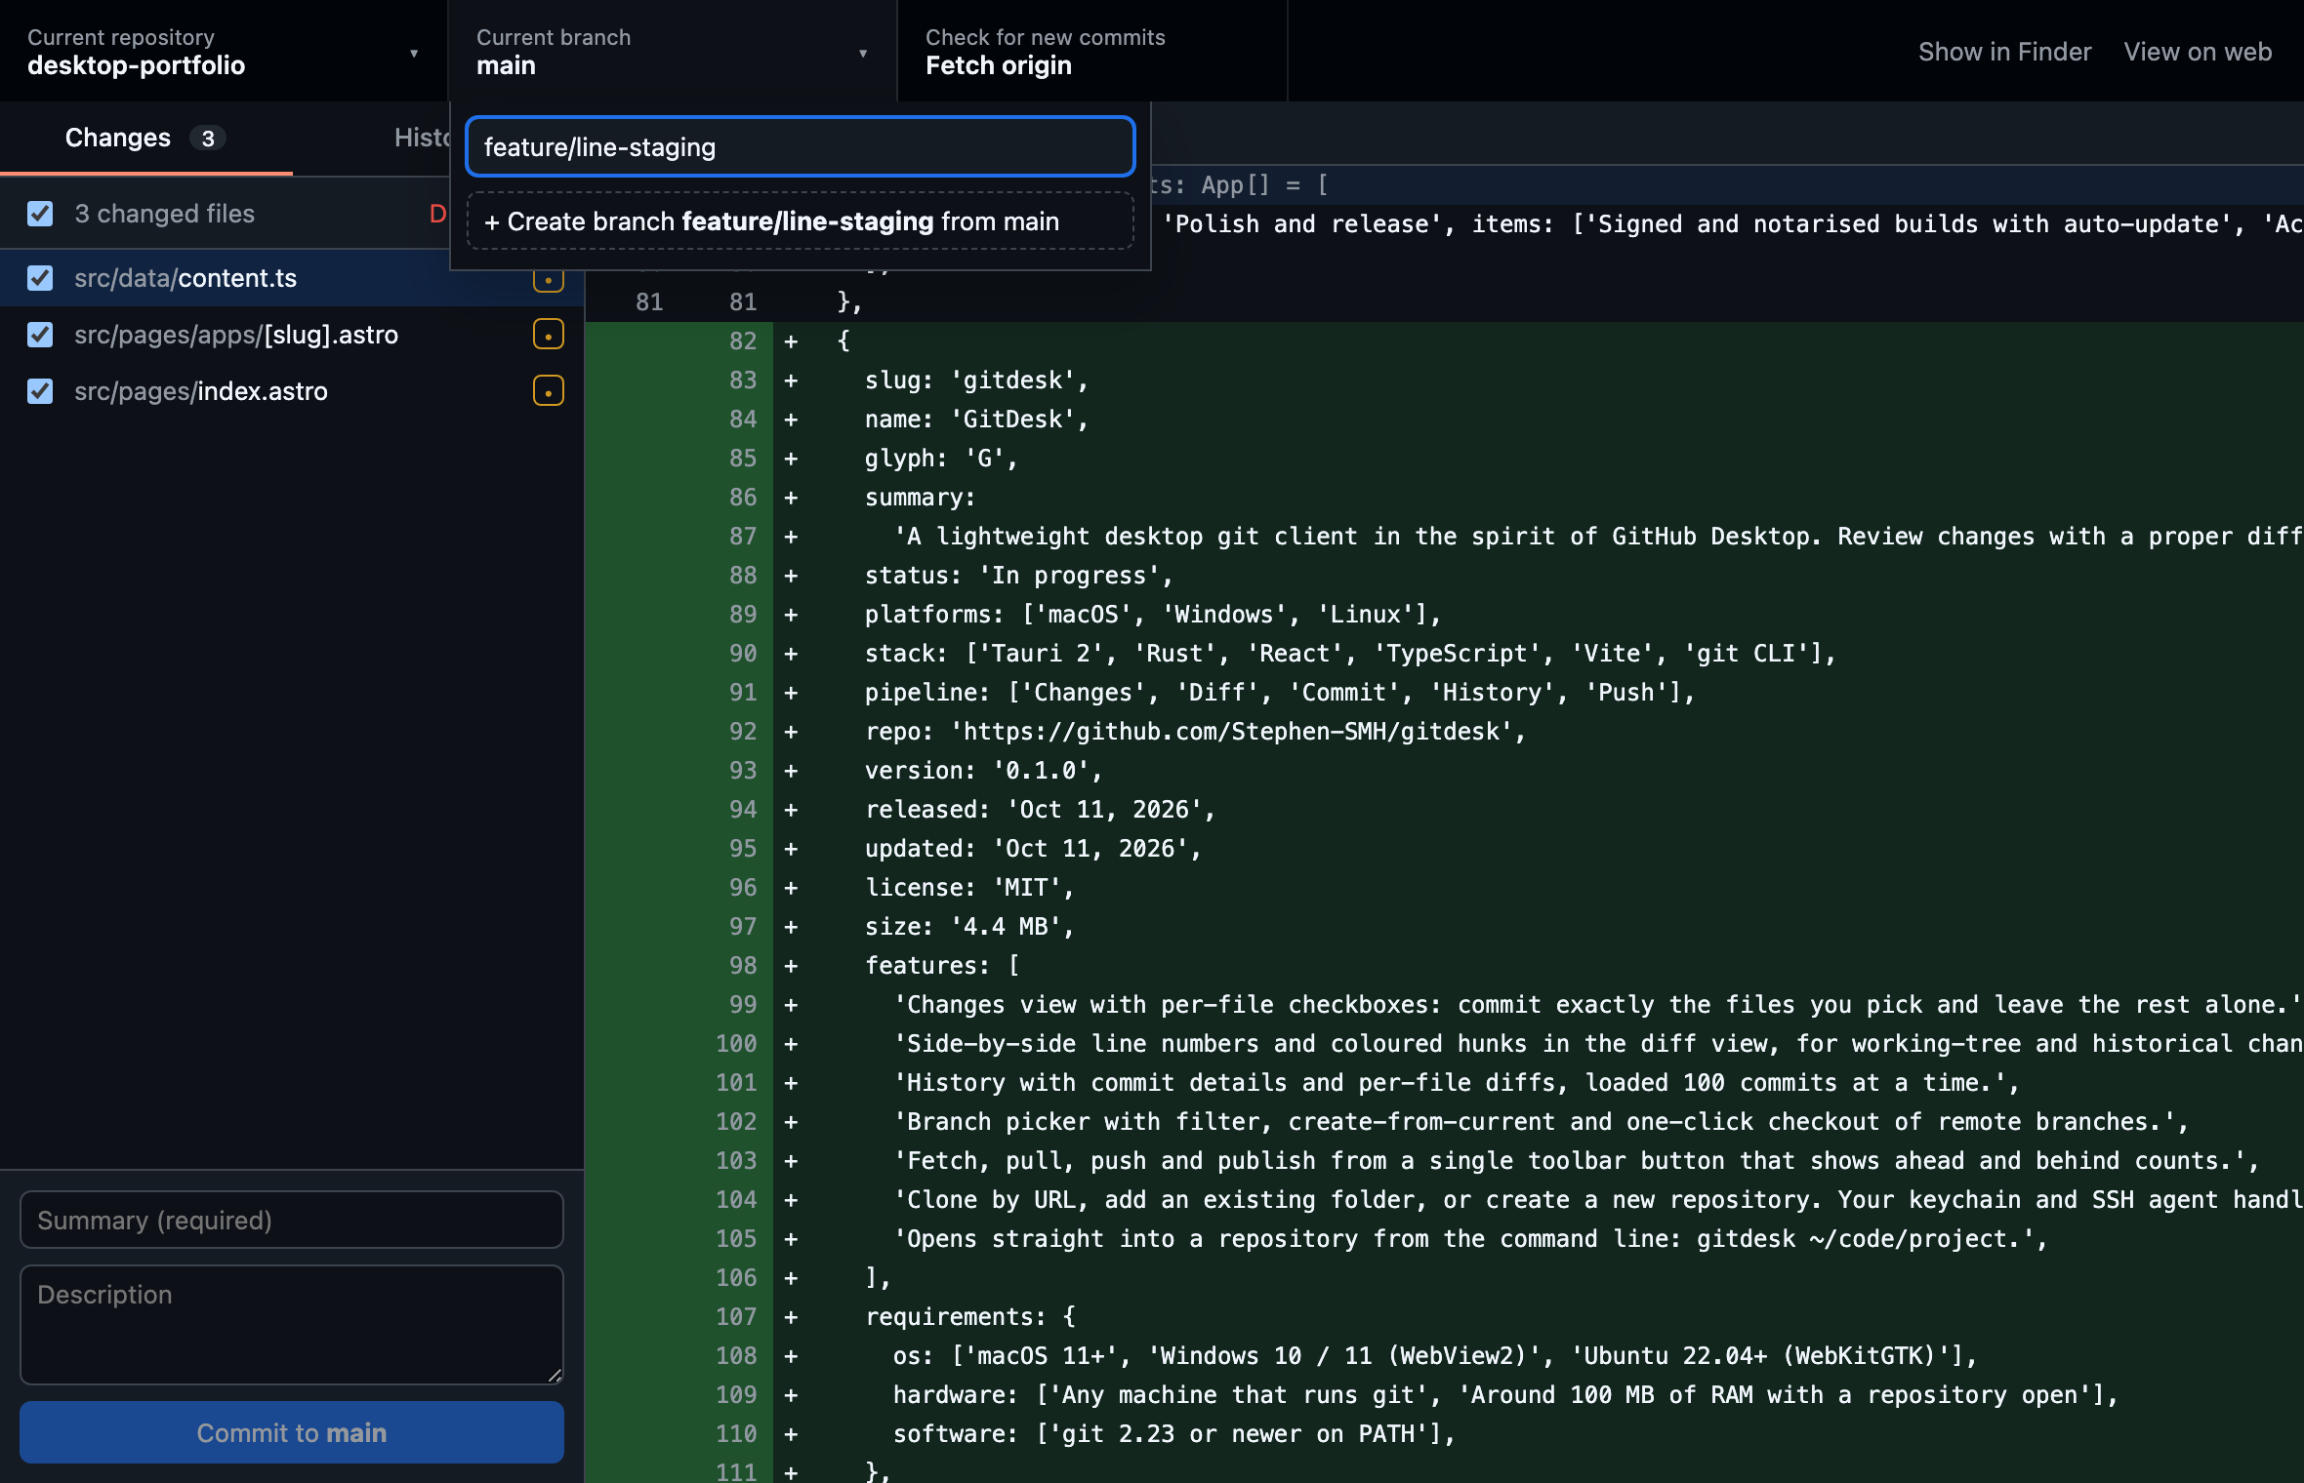Uncheck src/data/content.ts file checkbox

pos(40,278)
